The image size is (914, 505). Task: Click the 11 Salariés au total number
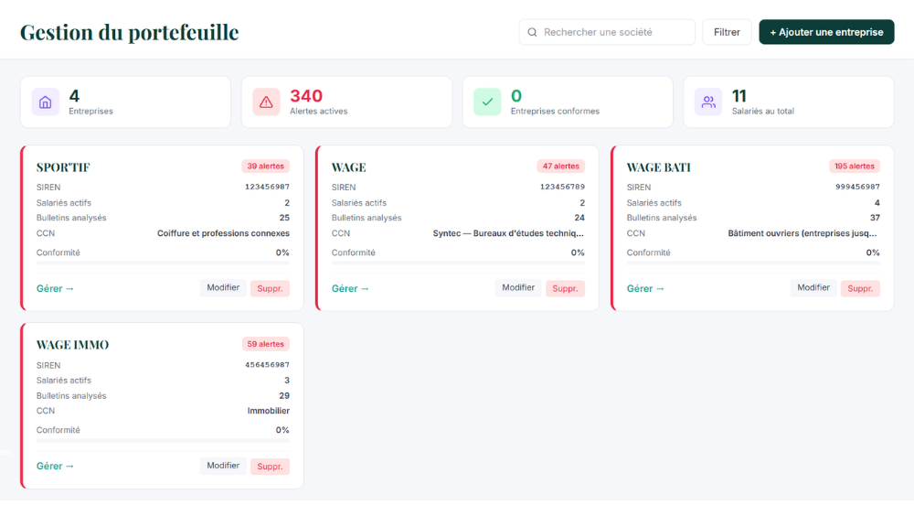point(739,96)
